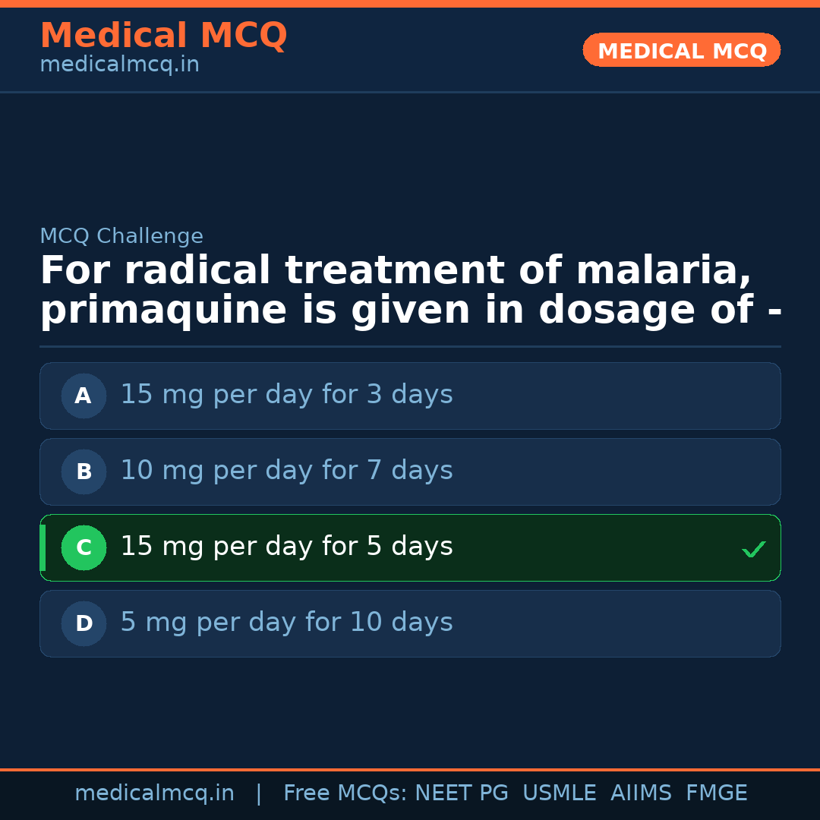
Task: Click the orange MEDICAL MCQ badge
Action: click(x=681, y=50)
